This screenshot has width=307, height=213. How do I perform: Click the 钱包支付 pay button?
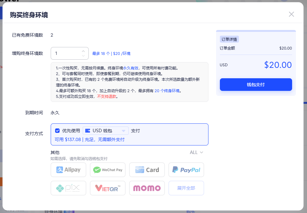click(x=256, y=85)
